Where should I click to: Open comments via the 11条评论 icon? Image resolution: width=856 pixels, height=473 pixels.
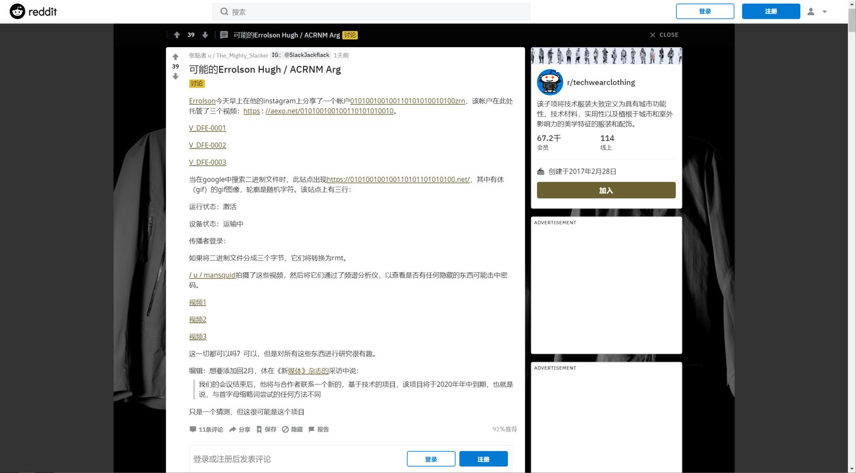(x=193, y=429)
